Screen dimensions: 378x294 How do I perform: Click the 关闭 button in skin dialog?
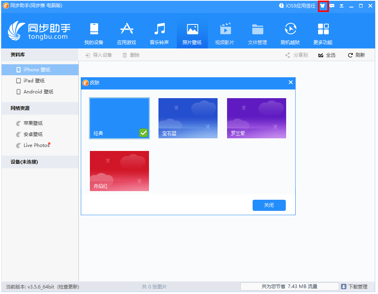[x=269, y=205]
